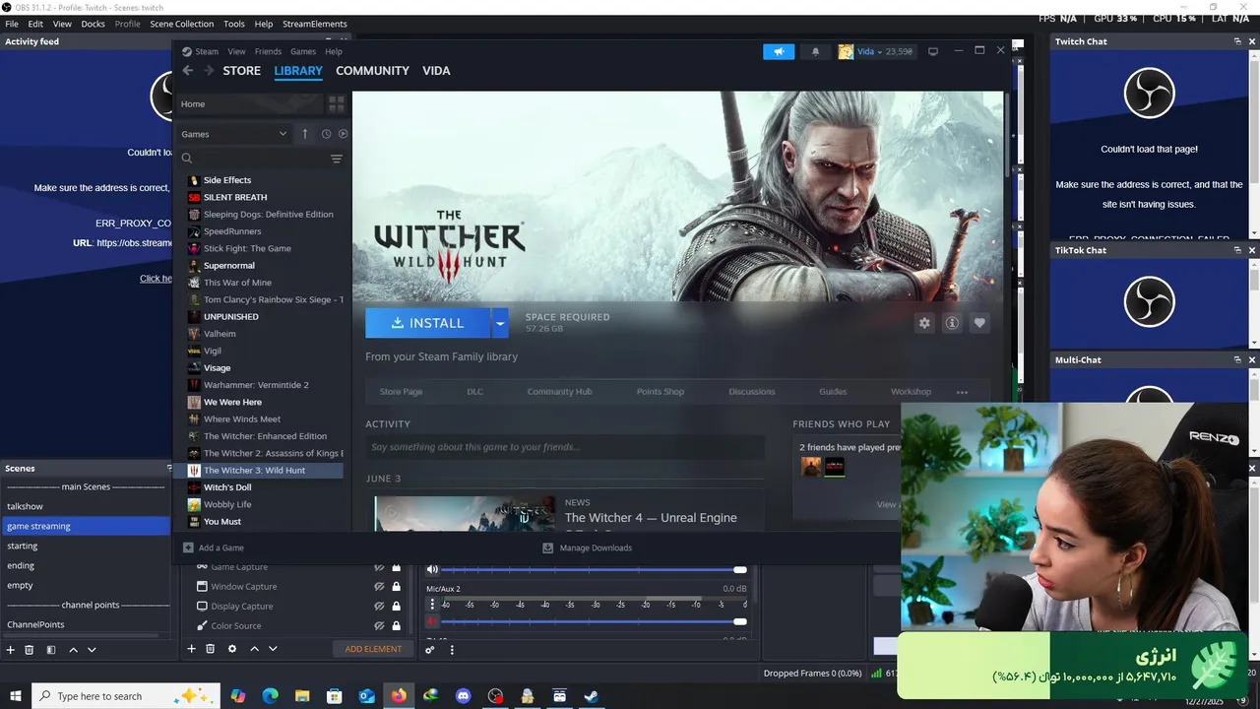Screen dimensions: 1260x709
Task: Show recent games using the clock icon
Action: 326,134
